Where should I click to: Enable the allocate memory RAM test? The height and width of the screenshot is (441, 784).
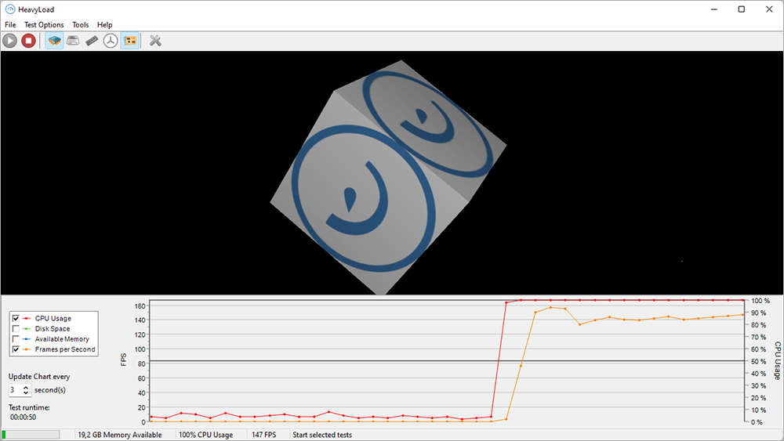92,41
